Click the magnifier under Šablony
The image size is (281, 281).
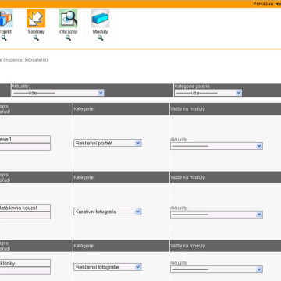point(36,38)
